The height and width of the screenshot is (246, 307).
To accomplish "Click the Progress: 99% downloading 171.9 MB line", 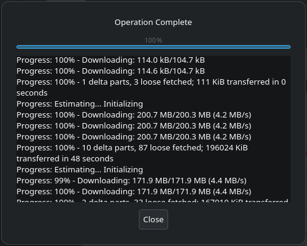I will click(x=132, y=181).
